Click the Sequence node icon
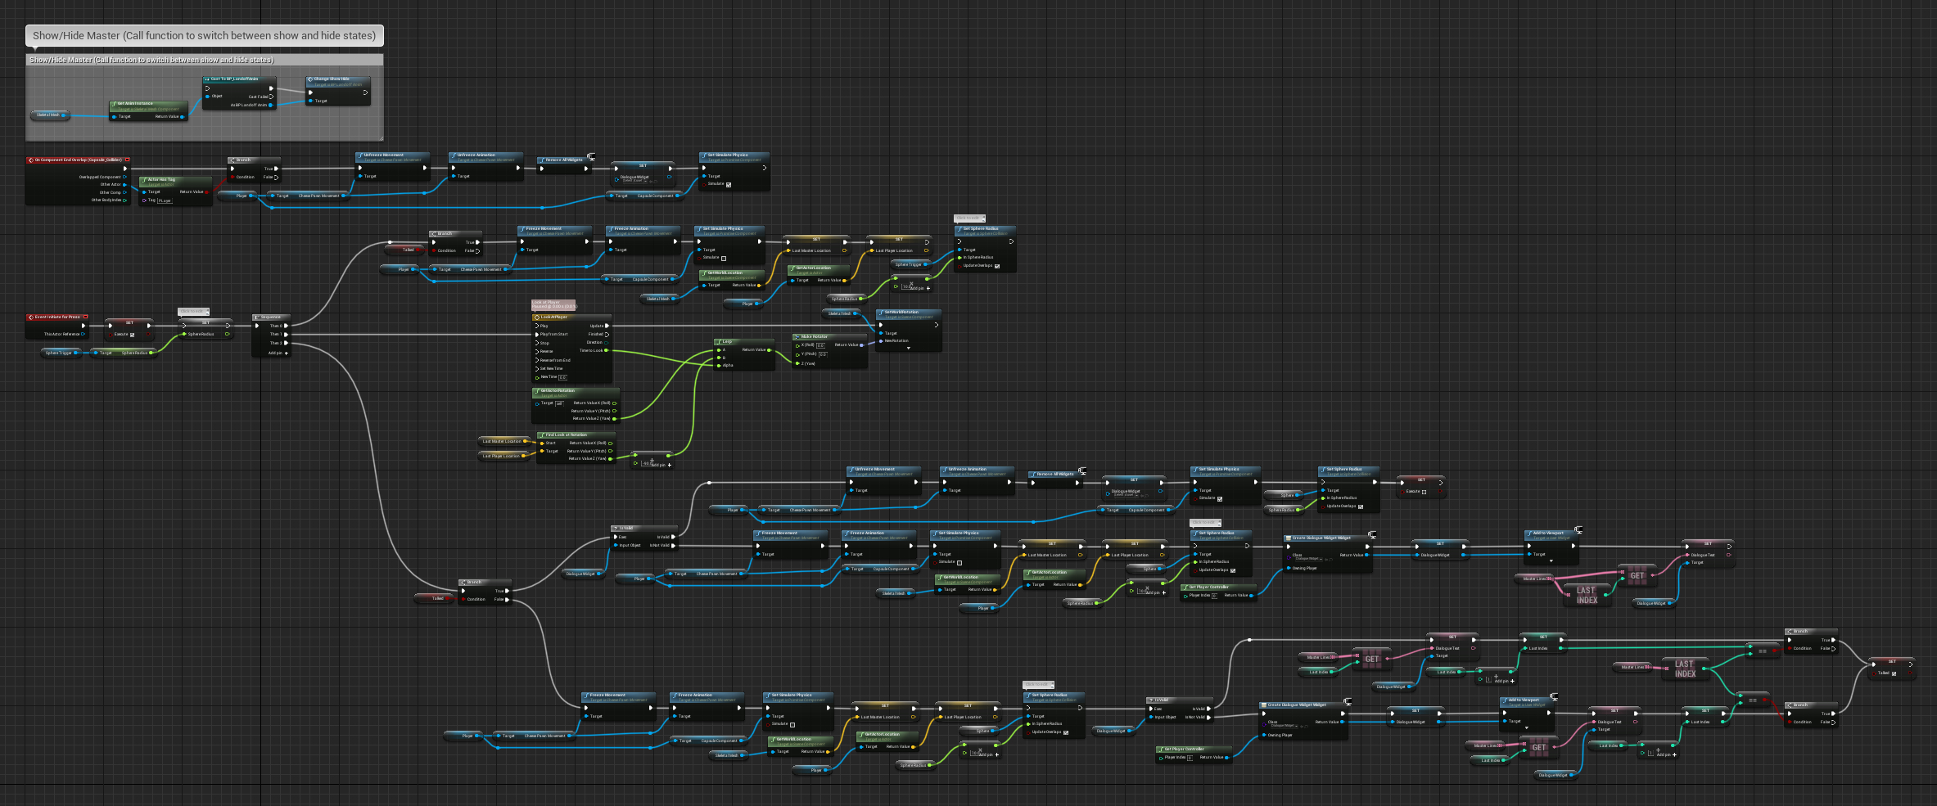This screenshot has width=1937, height=806. [x=257, y=317]
